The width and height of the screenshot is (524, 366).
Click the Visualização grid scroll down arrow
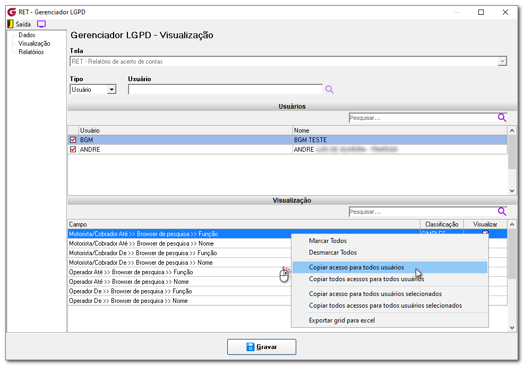pos(512,328)
